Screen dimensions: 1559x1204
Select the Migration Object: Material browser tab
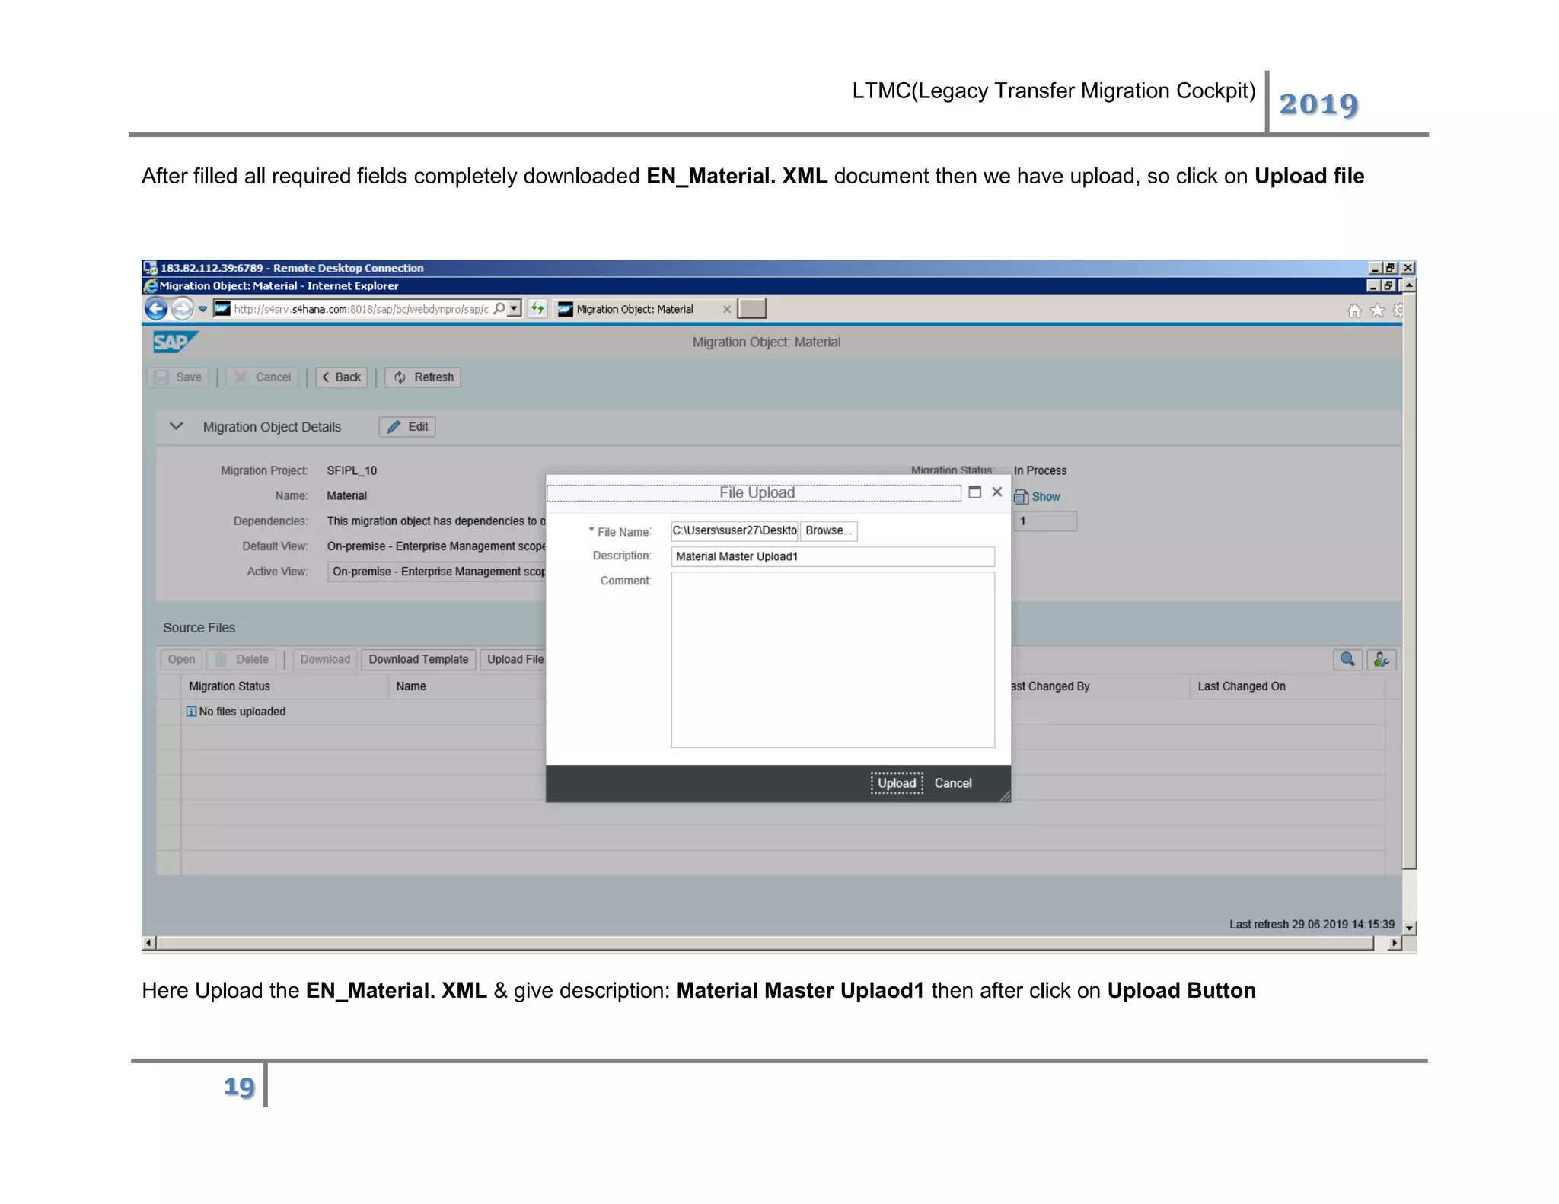635,309
